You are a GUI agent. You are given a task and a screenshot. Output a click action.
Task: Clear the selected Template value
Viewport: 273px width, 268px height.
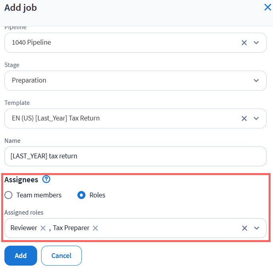pyautogui.click(x=244, y=118)
